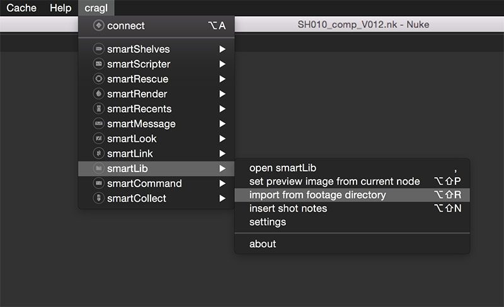Click the smartRescue lifebuoy icon
This screenshot has width=504, height=307.
pos(98,79)
